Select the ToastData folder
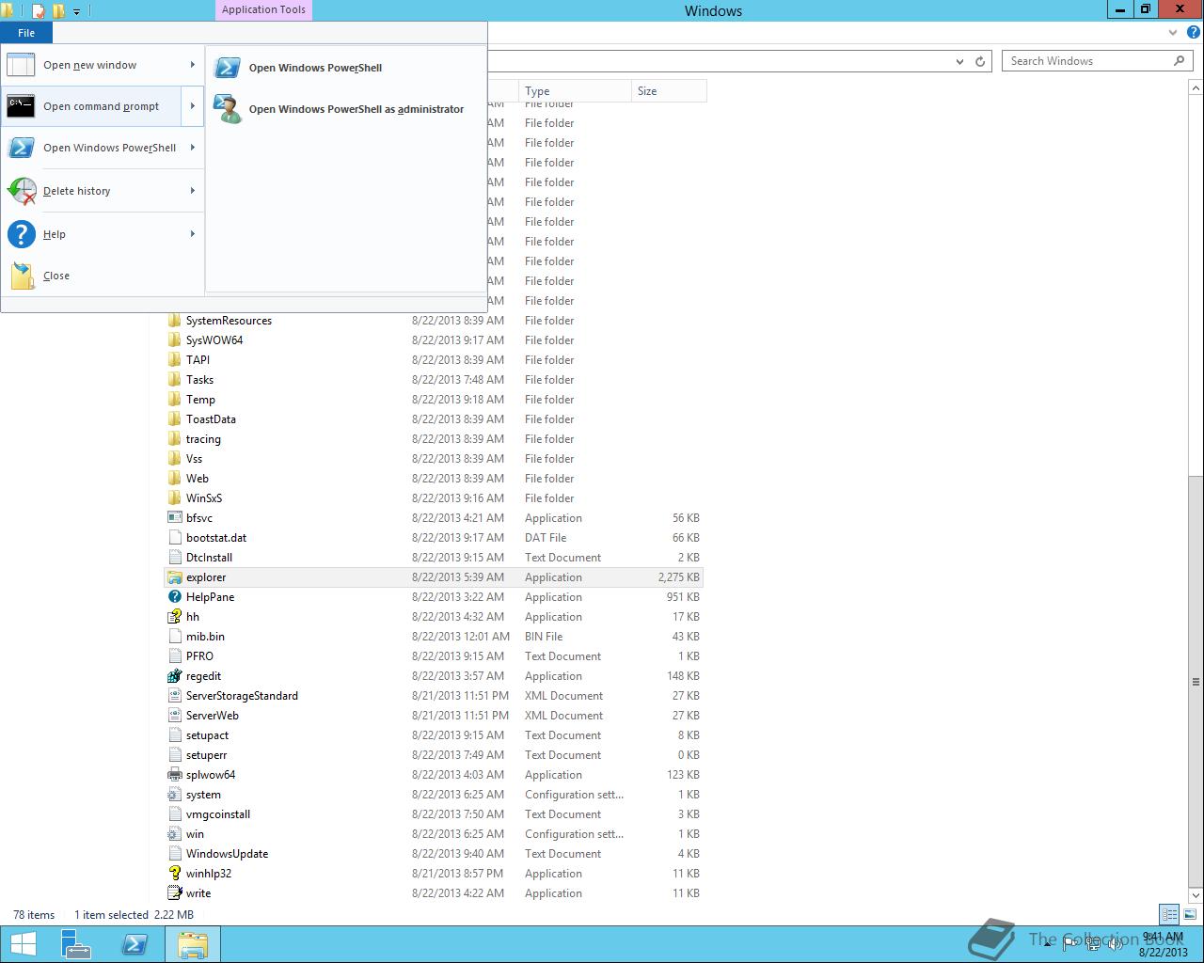Image resolution: width=1204 pixels, height=963 pixels. click(211, 419)
